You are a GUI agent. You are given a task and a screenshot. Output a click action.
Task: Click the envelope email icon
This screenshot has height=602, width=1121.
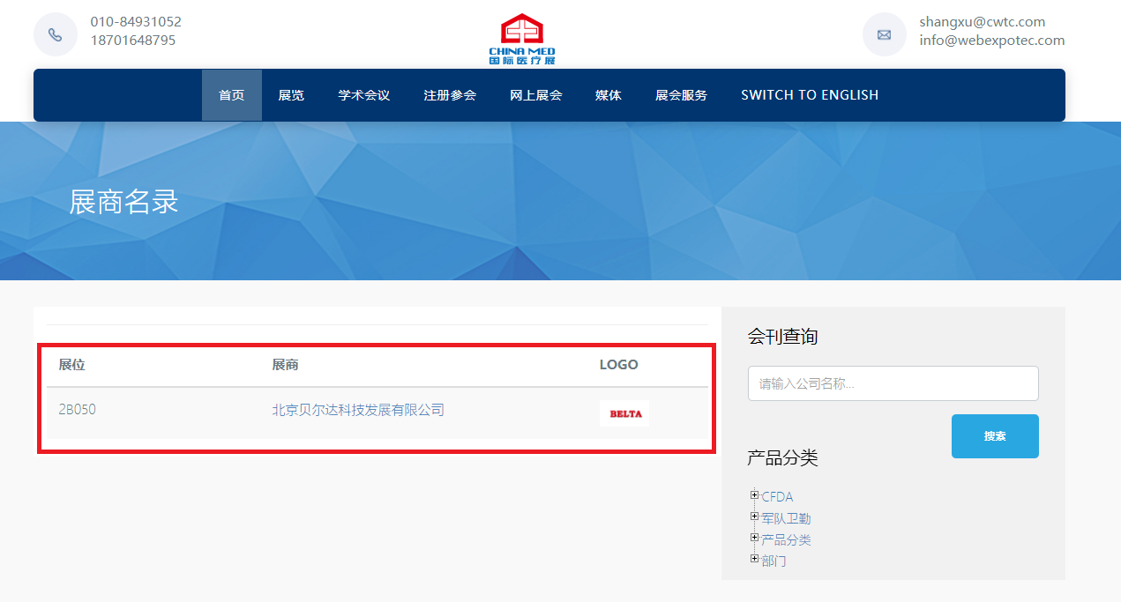(884, 34)
